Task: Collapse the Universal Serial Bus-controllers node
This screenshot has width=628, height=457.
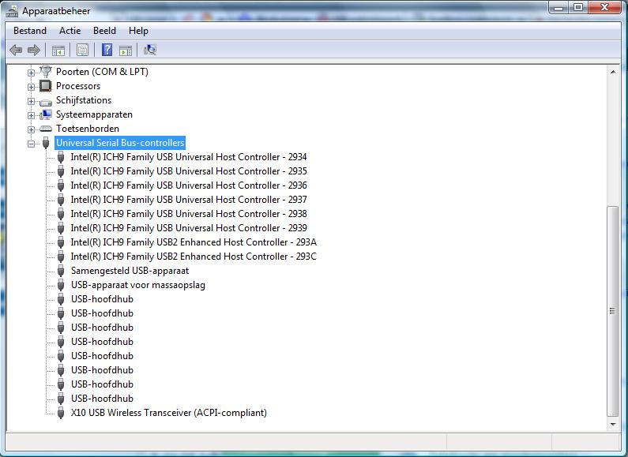Action: (x=31, y=144)
